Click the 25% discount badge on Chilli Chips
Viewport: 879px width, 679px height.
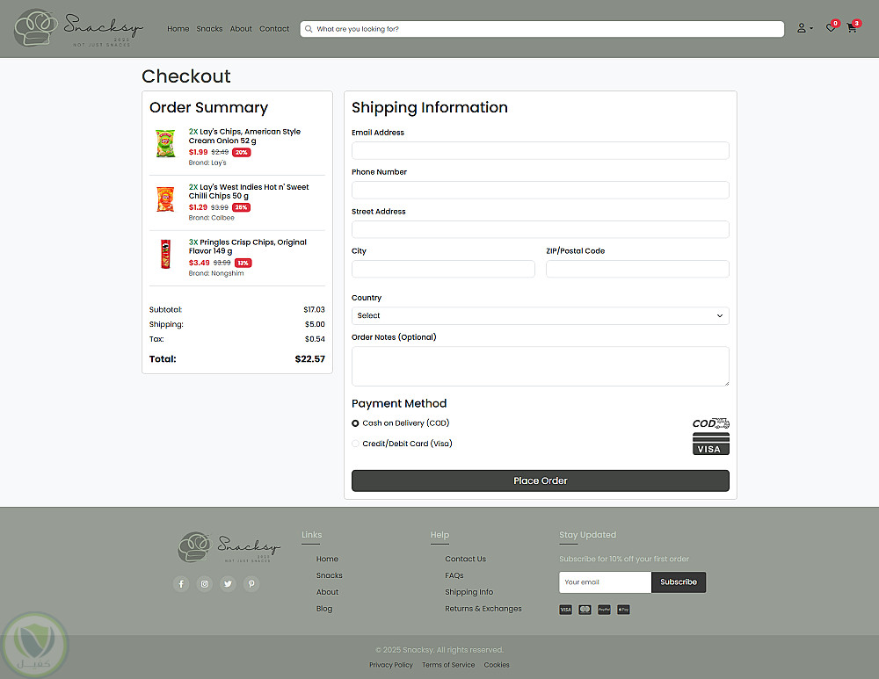coord(241,207)
